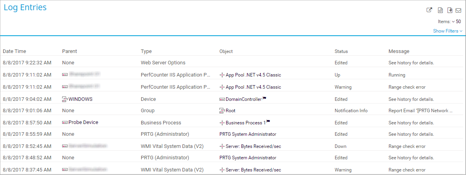Screen dimensions: 466x175
Task: Click the Root group icon
Action: 222,111
